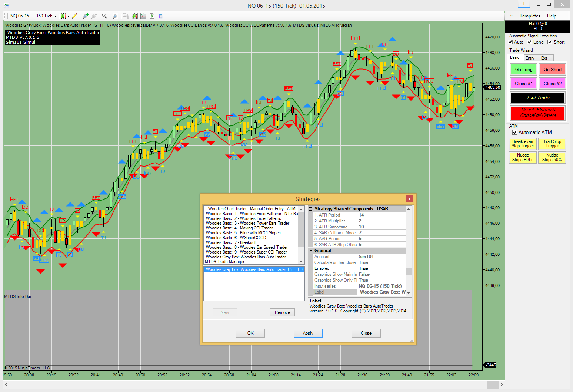Disable the Automatic ATM checkbox
Image resolution: width=573 pixels, height=392 pixels.
click(514, 132)
